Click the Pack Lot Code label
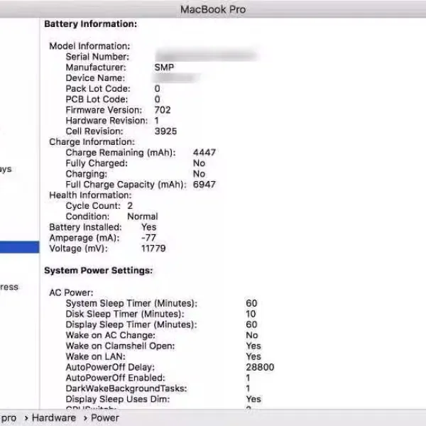Viewport: 426px width, 426px height. pos(98,89)
